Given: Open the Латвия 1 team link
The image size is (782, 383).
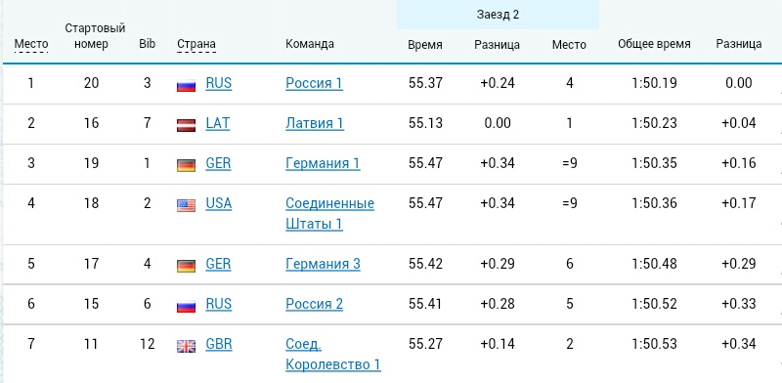Looking at the screenshot, I should tap(315, 123).
